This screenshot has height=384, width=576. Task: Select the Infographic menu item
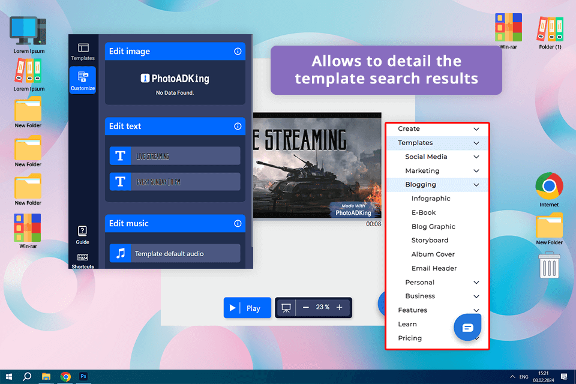click(431, 199)
